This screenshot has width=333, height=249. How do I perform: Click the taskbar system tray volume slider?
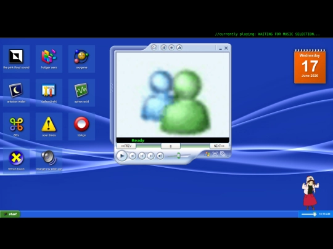(309, 214)
